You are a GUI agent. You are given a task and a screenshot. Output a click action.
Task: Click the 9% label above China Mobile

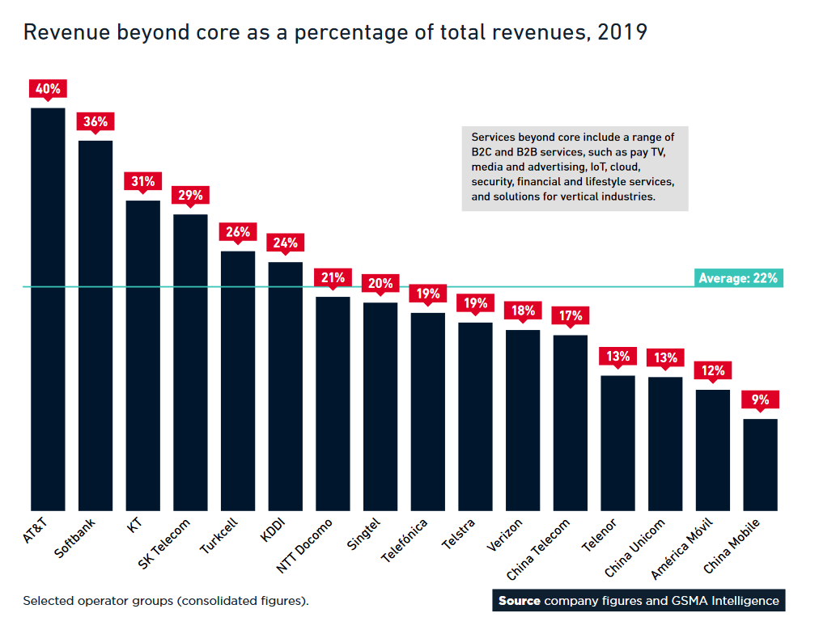[761, 400]
